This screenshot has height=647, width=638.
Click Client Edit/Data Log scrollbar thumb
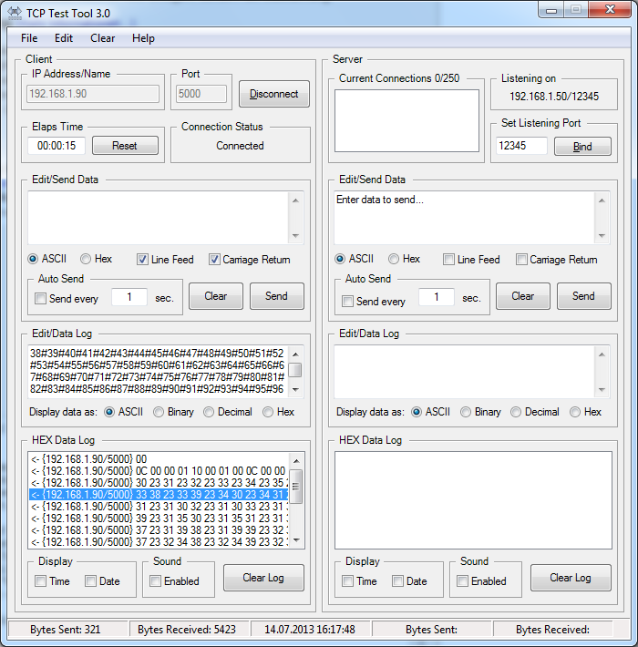295,370
